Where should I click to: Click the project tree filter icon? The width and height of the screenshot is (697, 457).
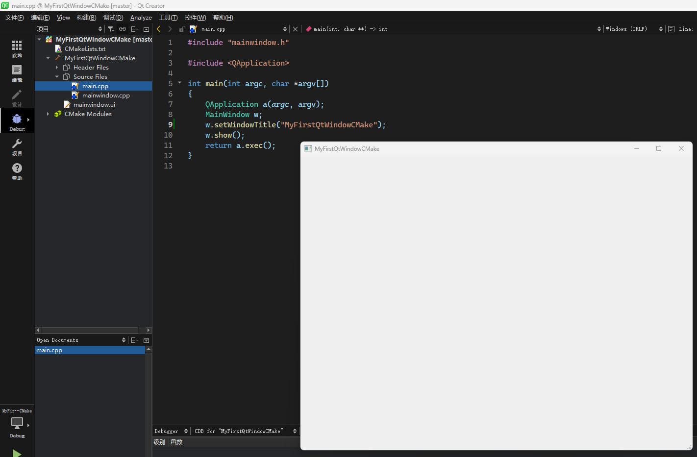coord(111,29)
